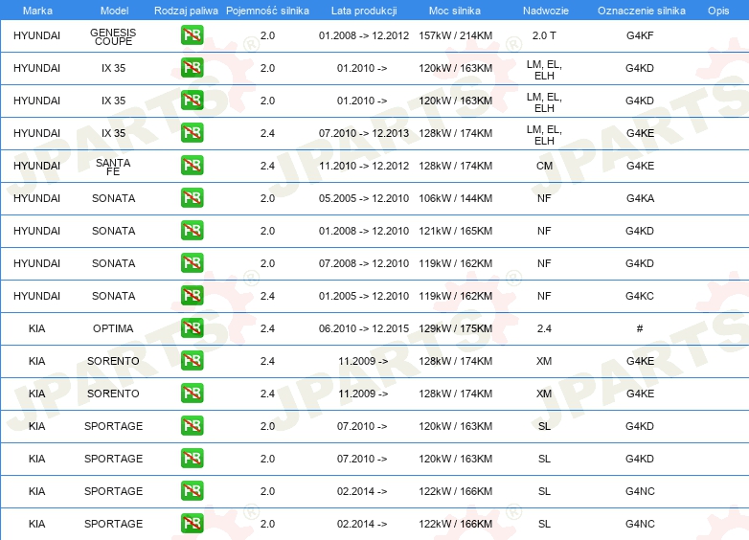749x540 pixels.
Task: Click the Oznaczenie silnika column header
Action: pos(640,10)
